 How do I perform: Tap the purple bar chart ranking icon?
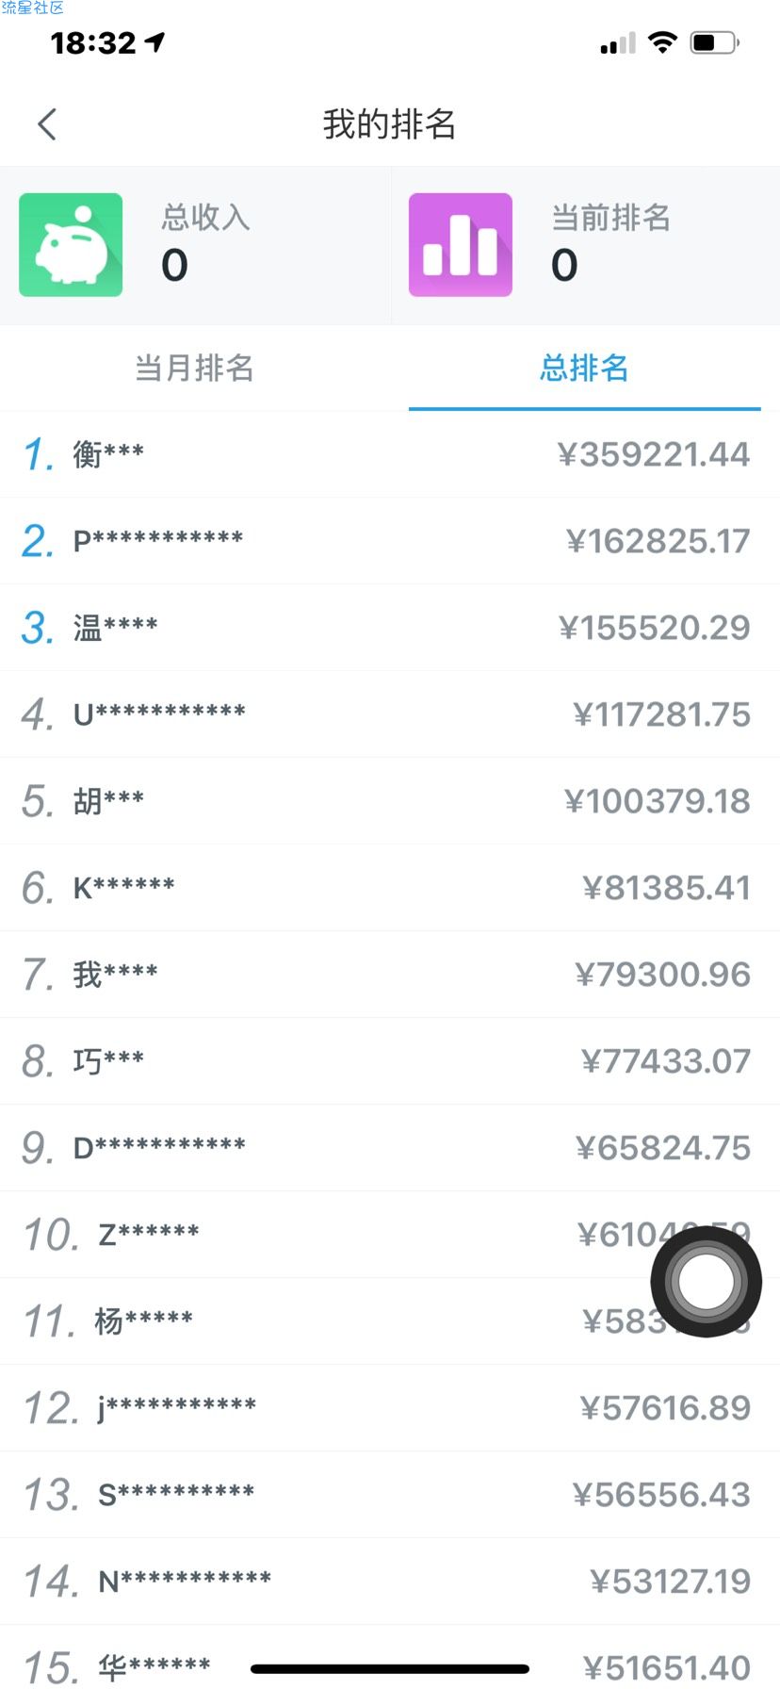[461, 245]
